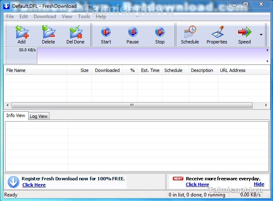Click the Ready status bar text

[x=11, y=195]
